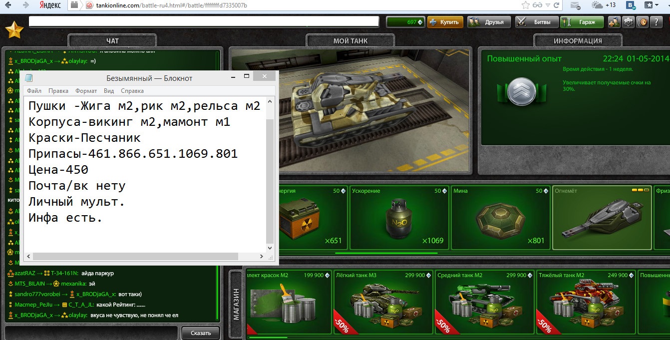The height and width of the screenshot is (340, 670).
Task: Open the МАГАЗИН side tab
Action: (x=237, y=304)
